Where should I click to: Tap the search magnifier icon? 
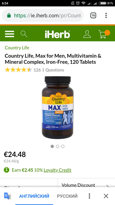pos(24,34)
